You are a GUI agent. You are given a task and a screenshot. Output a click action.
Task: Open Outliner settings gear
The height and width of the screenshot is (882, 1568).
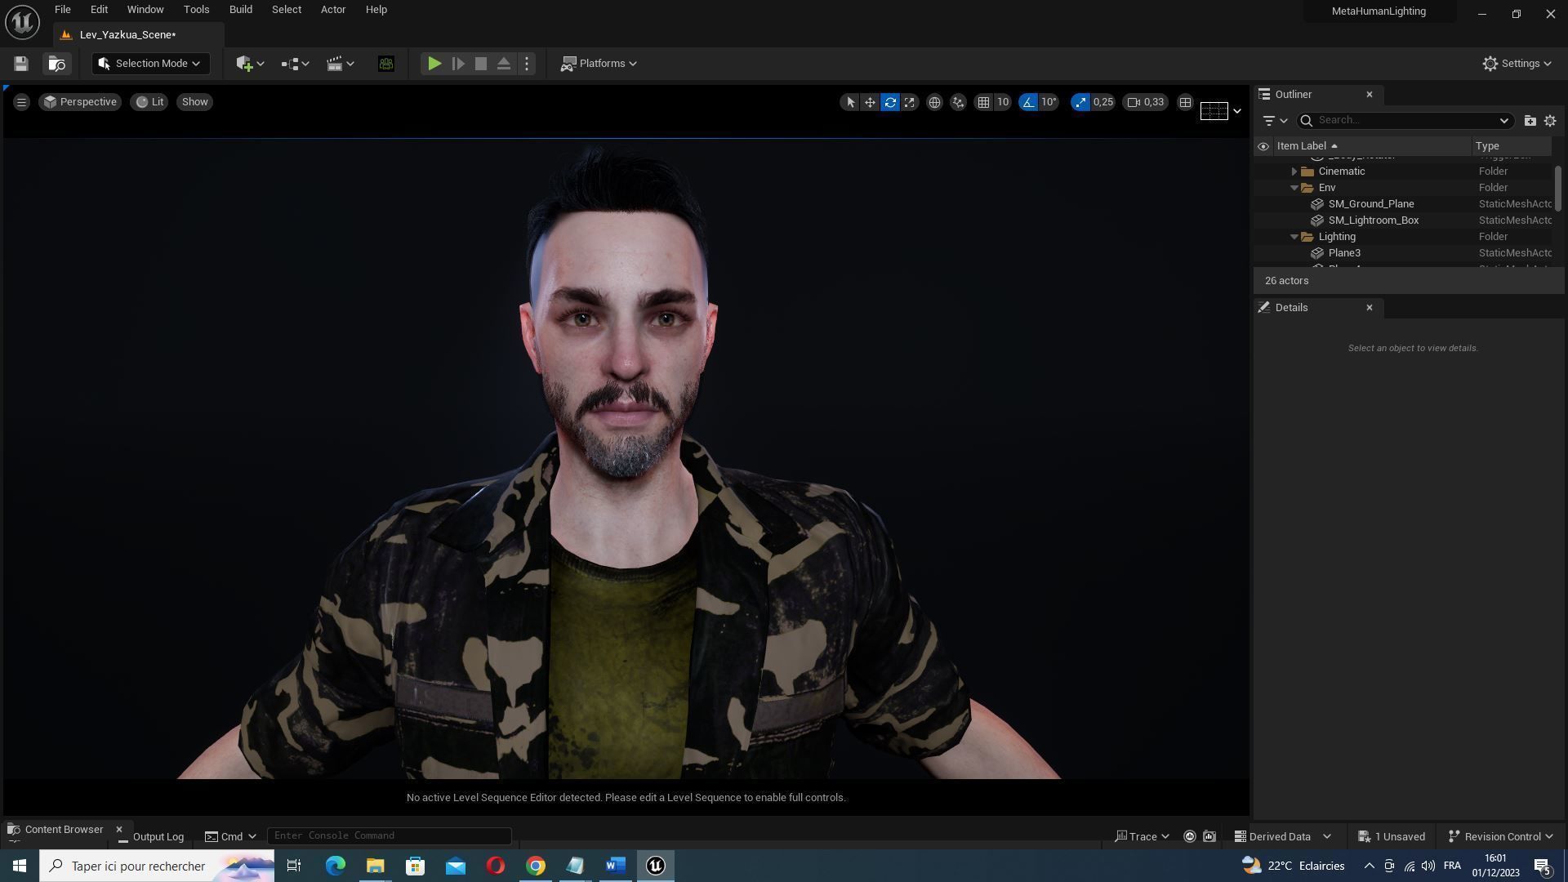tap(1550, 121)
